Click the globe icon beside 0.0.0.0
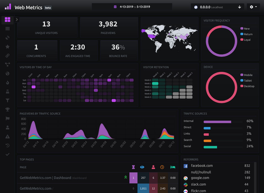The image size is (264, 193). [x=196, y=7]
